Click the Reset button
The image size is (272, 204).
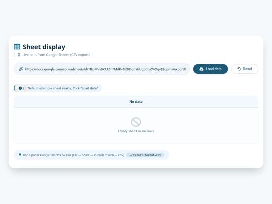pyautogui.click(x=245, y=69)
